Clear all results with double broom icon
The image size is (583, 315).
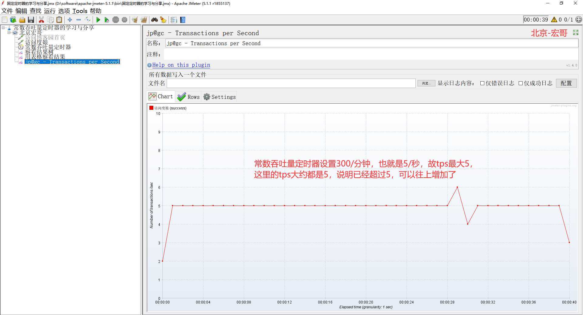(x=144, y=20)
